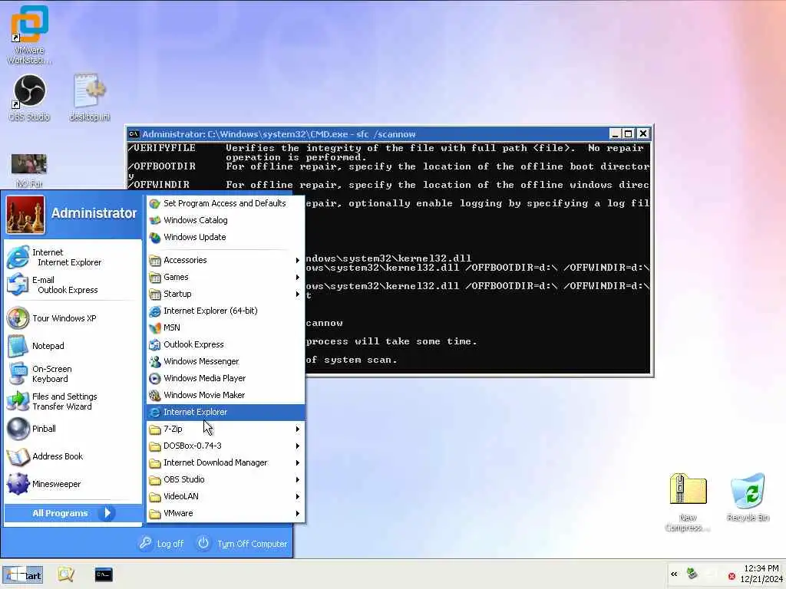The height and width of the screenshot is (589, 786).
Task: Minimize the CMD window
Action: tap(615, 133)
